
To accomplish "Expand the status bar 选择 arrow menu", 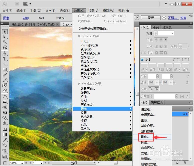I will coord(94,163).
